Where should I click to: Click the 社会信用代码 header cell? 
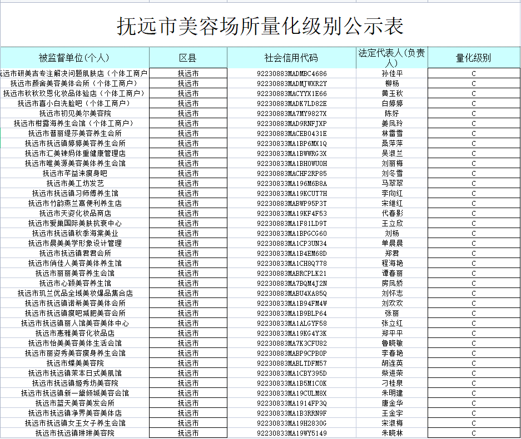tap(291, 58)
